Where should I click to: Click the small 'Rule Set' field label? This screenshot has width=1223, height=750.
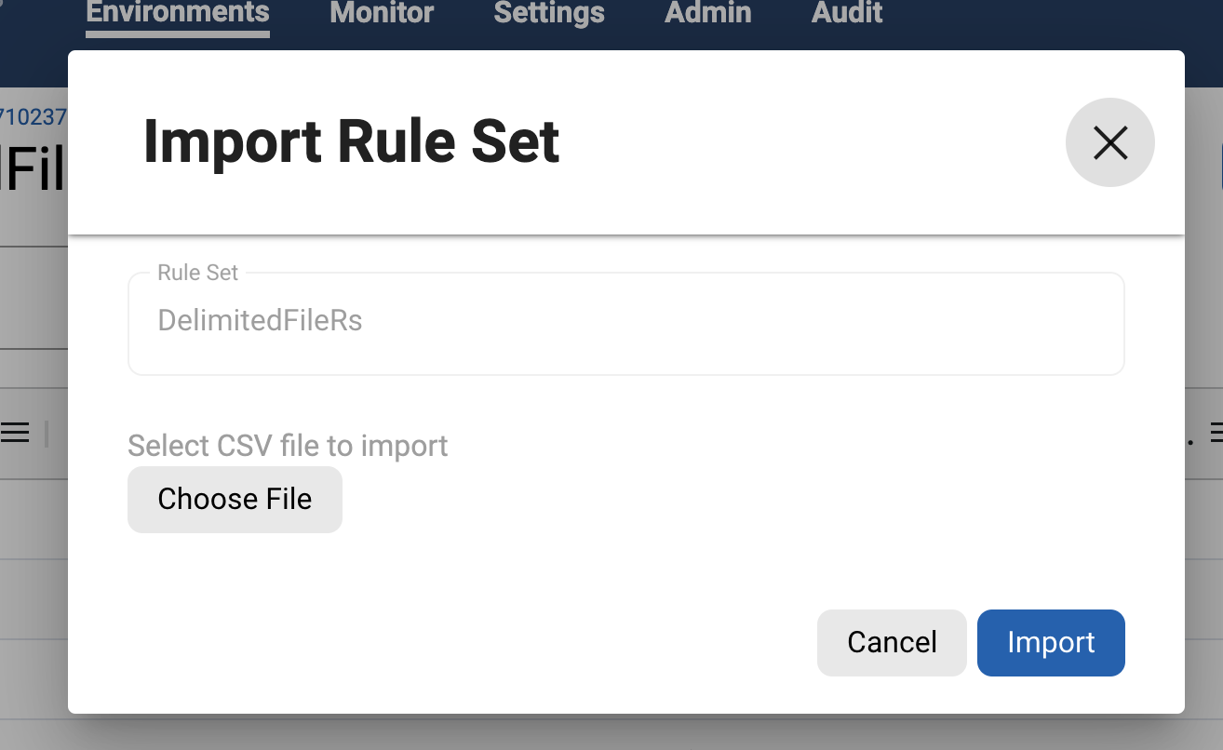(197, 273)
